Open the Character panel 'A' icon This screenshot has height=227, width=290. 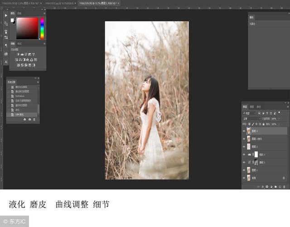[x=6, y=62]
